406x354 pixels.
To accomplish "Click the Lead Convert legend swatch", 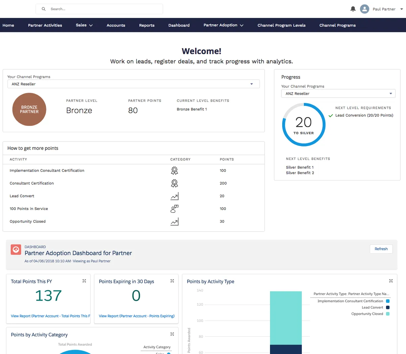I will coord(388,307).
